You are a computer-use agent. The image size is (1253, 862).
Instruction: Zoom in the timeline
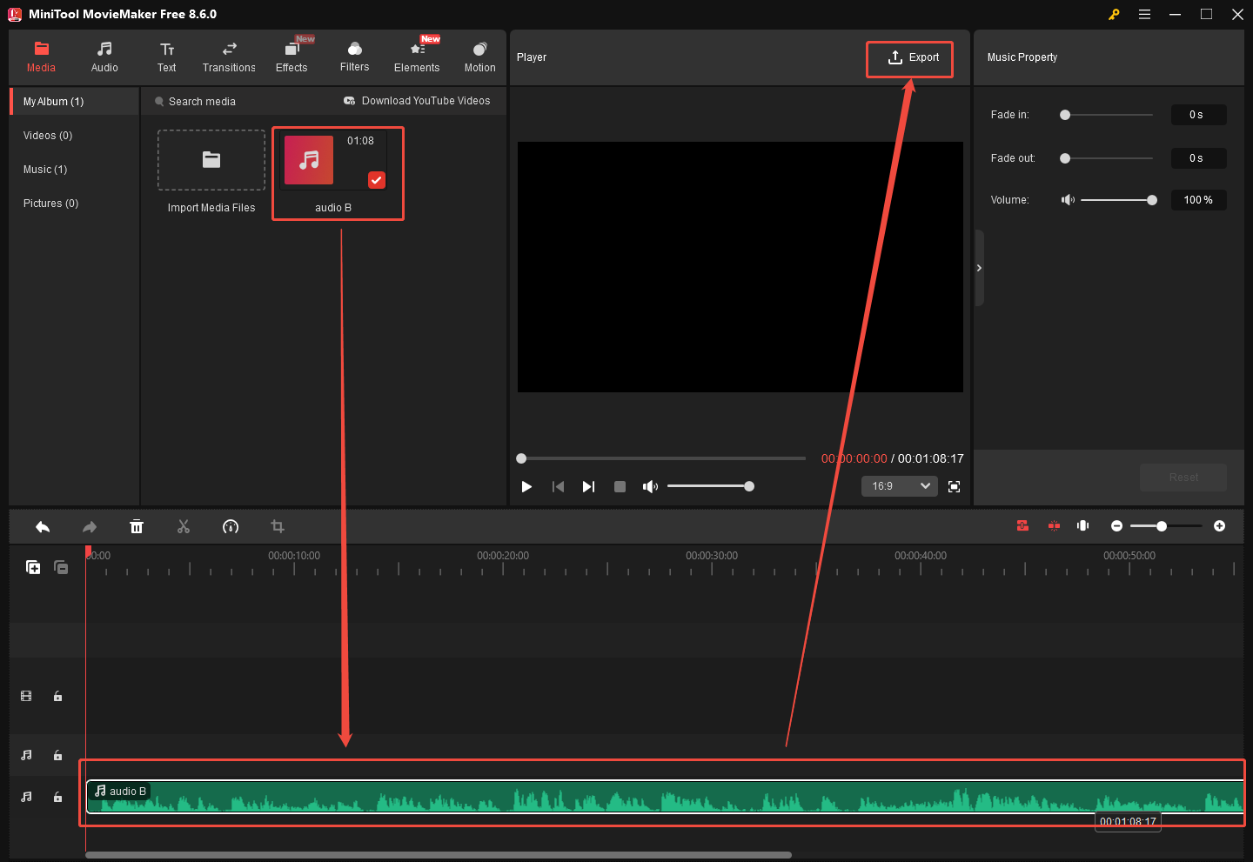click(x=1220, y=525)
